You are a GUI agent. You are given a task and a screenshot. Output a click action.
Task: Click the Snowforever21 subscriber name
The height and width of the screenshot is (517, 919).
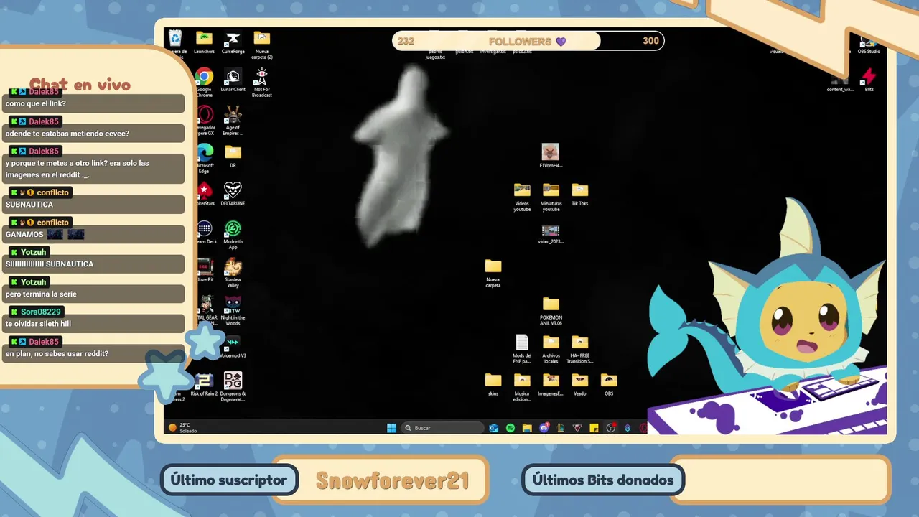[x=392, y=480]
